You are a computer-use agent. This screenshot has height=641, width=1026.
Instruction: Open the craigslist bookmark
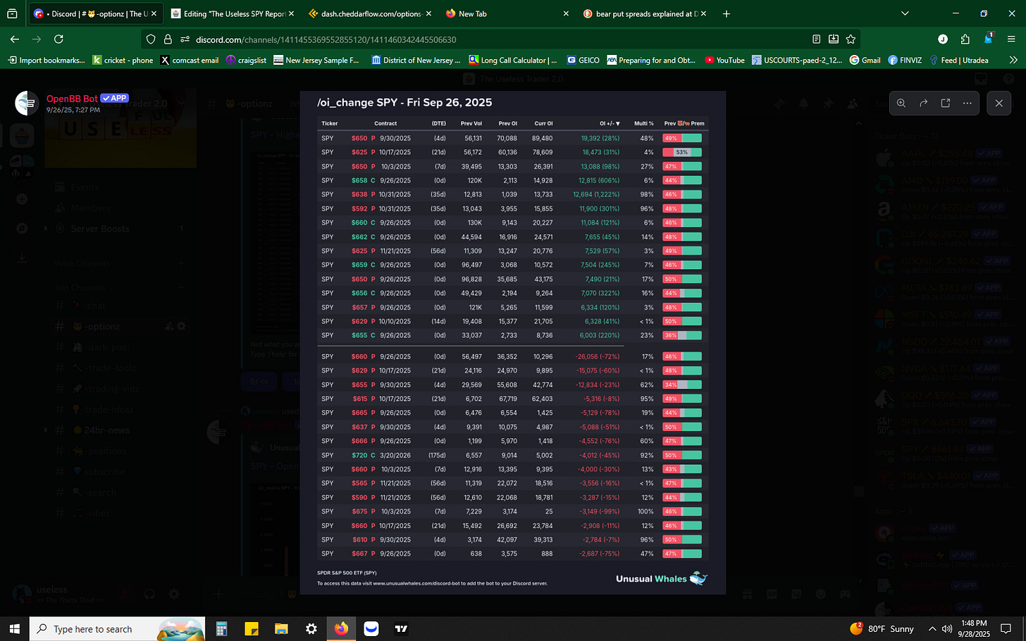(247, 60)
